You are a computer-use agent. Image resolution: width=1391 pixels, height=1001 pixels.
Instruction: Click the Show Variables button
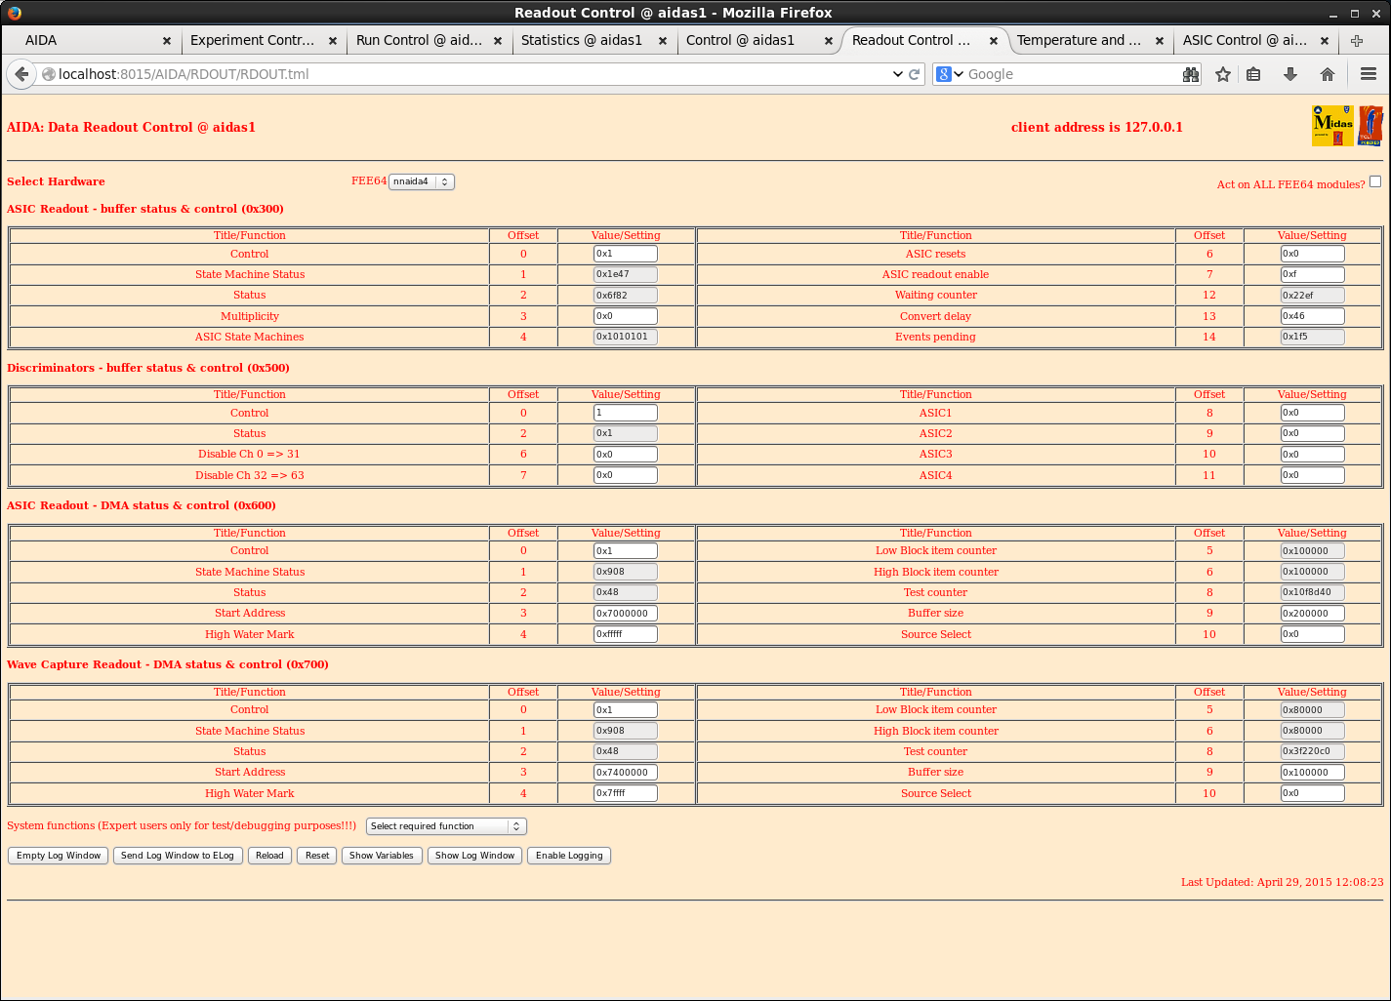[382, 856]
